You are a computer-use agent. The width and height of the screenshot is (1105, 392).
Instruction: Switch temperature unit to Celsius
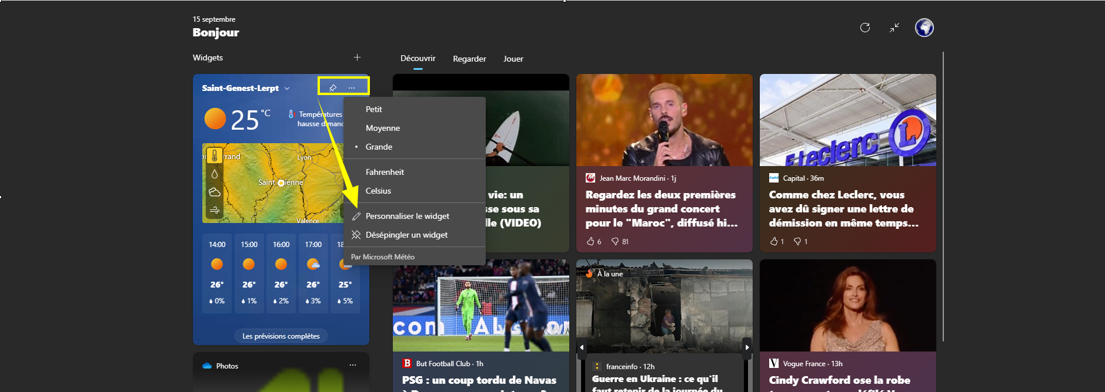(415, 191)
